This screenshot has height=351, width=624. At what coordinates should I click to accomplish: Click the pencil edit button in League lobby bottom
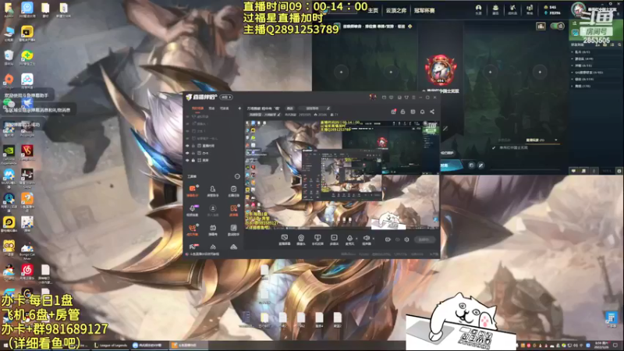pyautogui.click(x=480, y=165)
